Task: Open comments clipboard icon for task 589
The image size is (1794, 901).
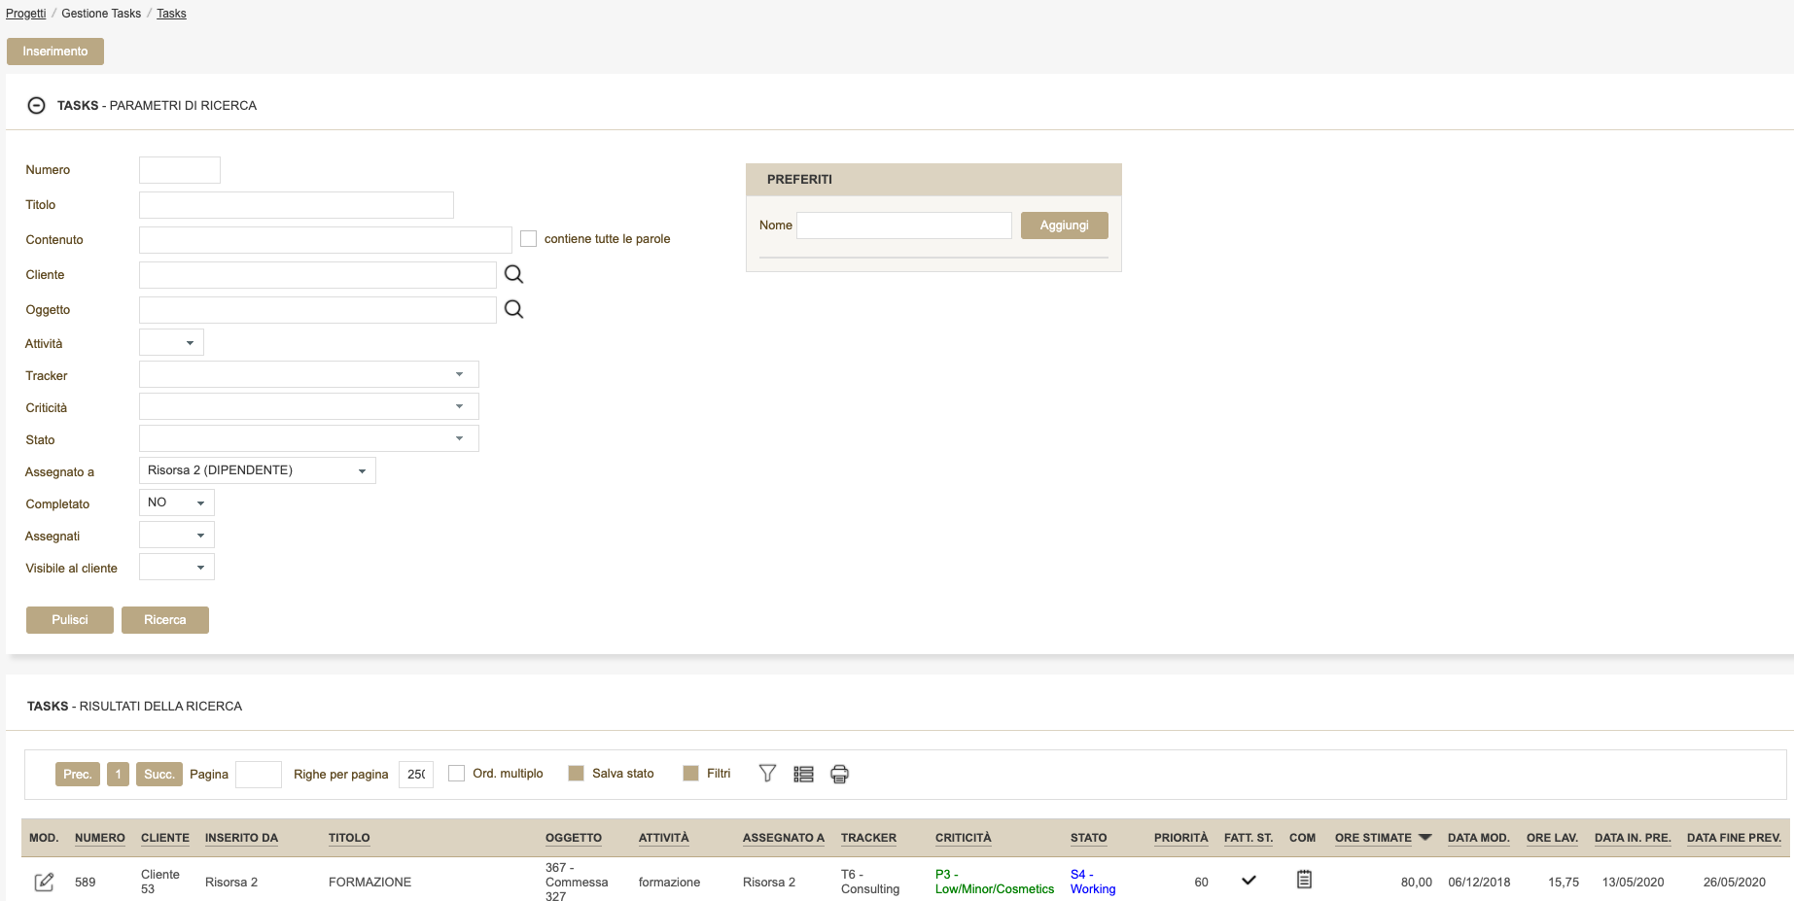Action: click(1304, 880)
